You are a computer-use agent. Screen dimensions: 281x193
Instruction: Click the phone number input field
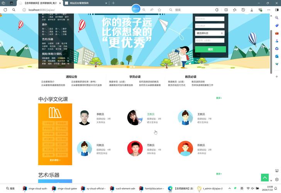[210, 26]
